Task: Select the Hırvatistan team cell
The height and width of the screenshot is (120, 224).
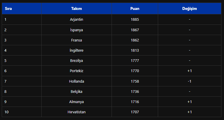Action: pos(77,112)
